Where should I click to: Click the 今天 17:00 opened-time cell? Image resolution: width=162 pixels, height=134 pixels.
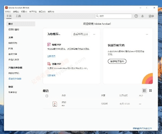(125, 104)
